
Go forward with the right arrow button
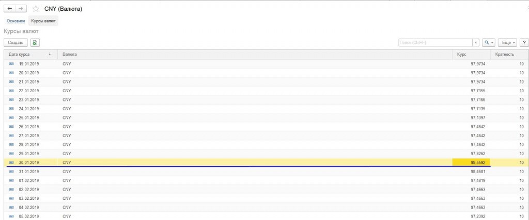(x=21, y=9)
